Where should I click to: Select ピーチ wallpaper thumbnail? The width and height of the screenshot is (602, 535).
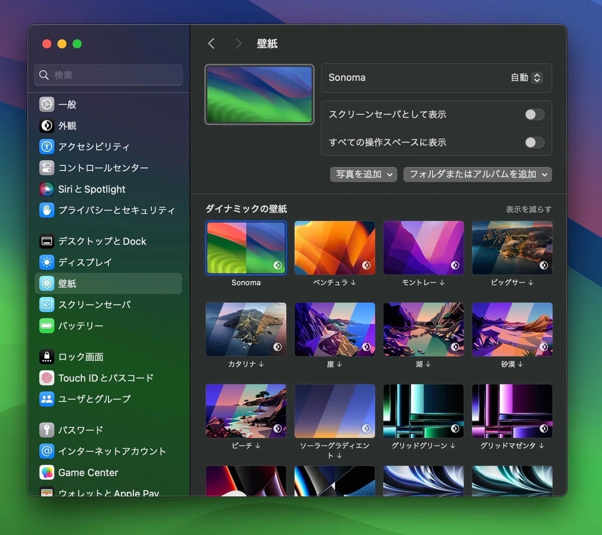click(x=246, y=411)
